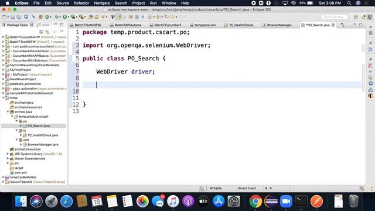Toggle Smart Insert mode in status bar
375x211 pixels.
[247, 188]
